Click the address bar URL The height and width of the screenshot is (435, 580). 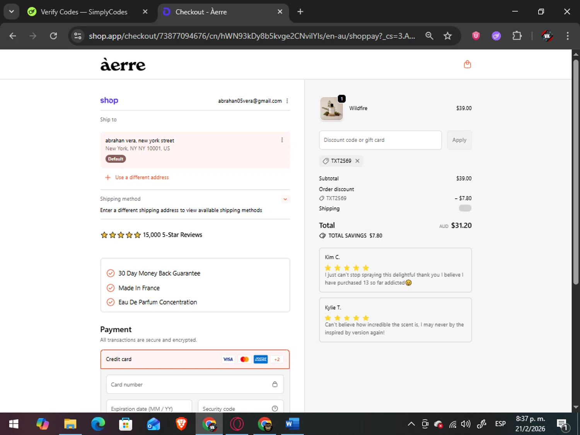252,36
